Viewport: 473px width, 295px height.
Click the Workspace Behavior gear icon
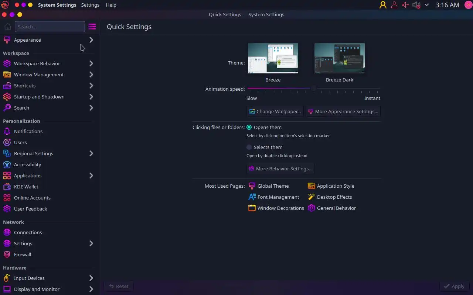(x=7, y=63)
